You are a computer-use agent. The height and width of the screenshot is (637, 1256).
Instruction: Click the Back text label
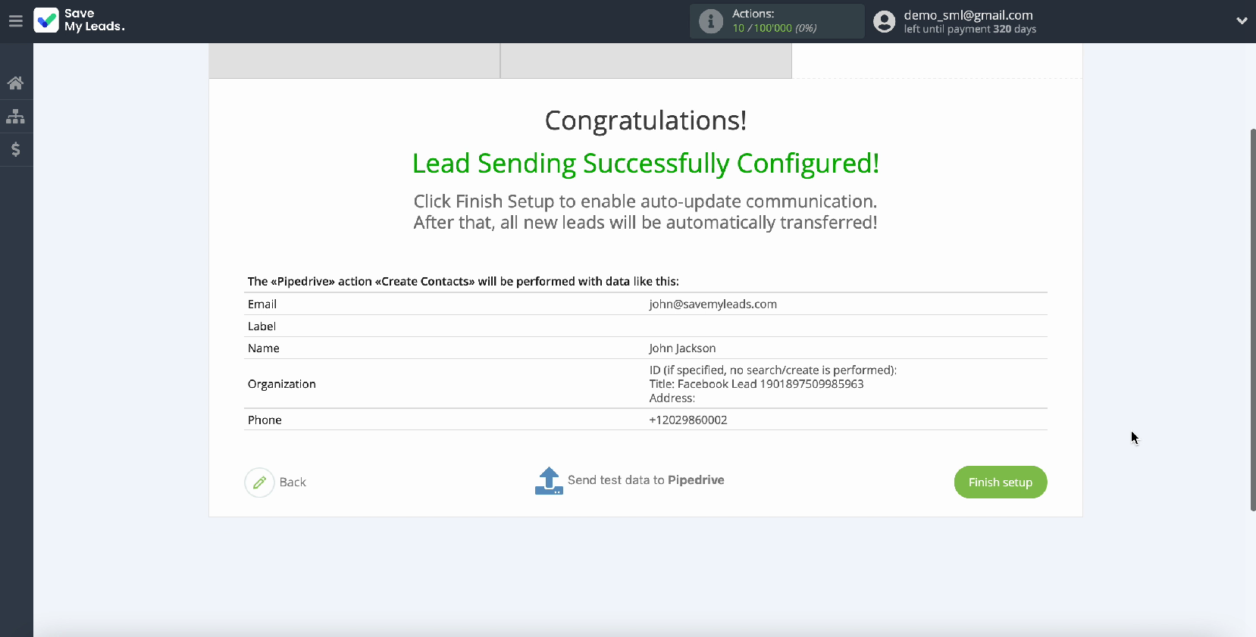coord(293,482)
